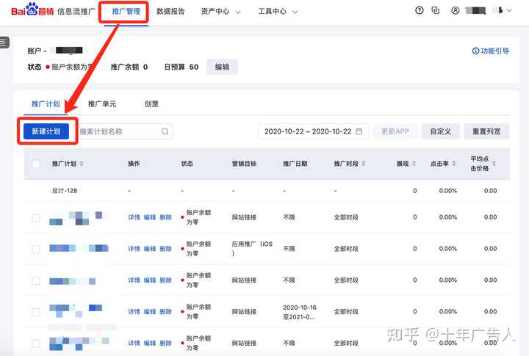Open the 功能引导 link

pyautogui.click(x=491, y=51)
